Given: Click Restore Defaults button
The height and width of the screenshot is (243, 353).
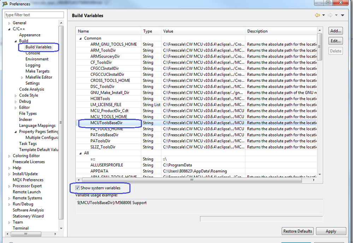Looking at the screenshot, I should click(x=298, y=231).
